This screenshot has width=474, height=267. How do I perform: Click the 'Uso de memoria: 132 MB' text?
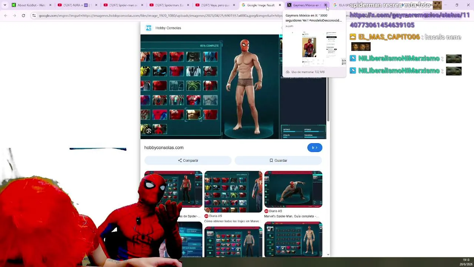(308, 72)
